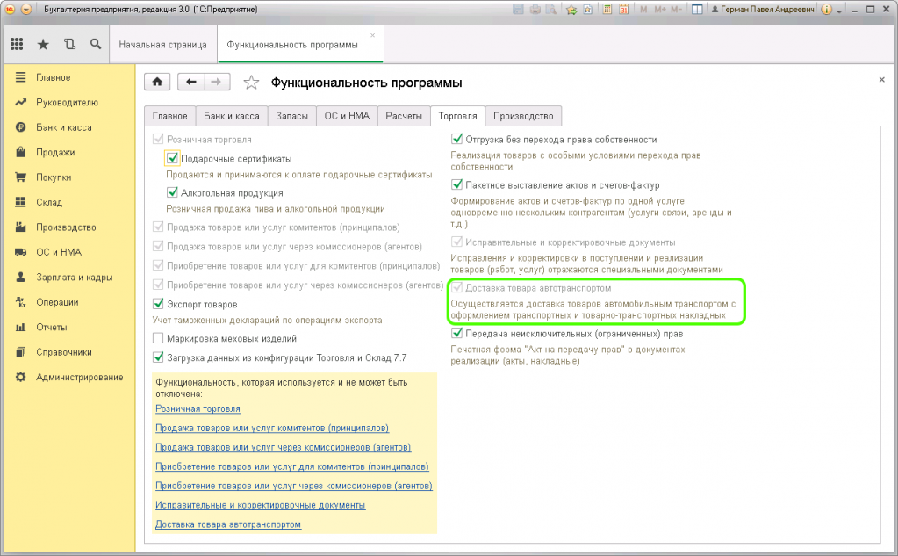
Task: Open Главное section in sidebar
Action: pyautogui.click(x=54, y=77)
